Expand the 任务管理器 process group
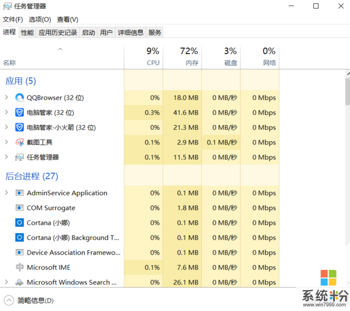The image size is (350, 311). coord(6,157)
